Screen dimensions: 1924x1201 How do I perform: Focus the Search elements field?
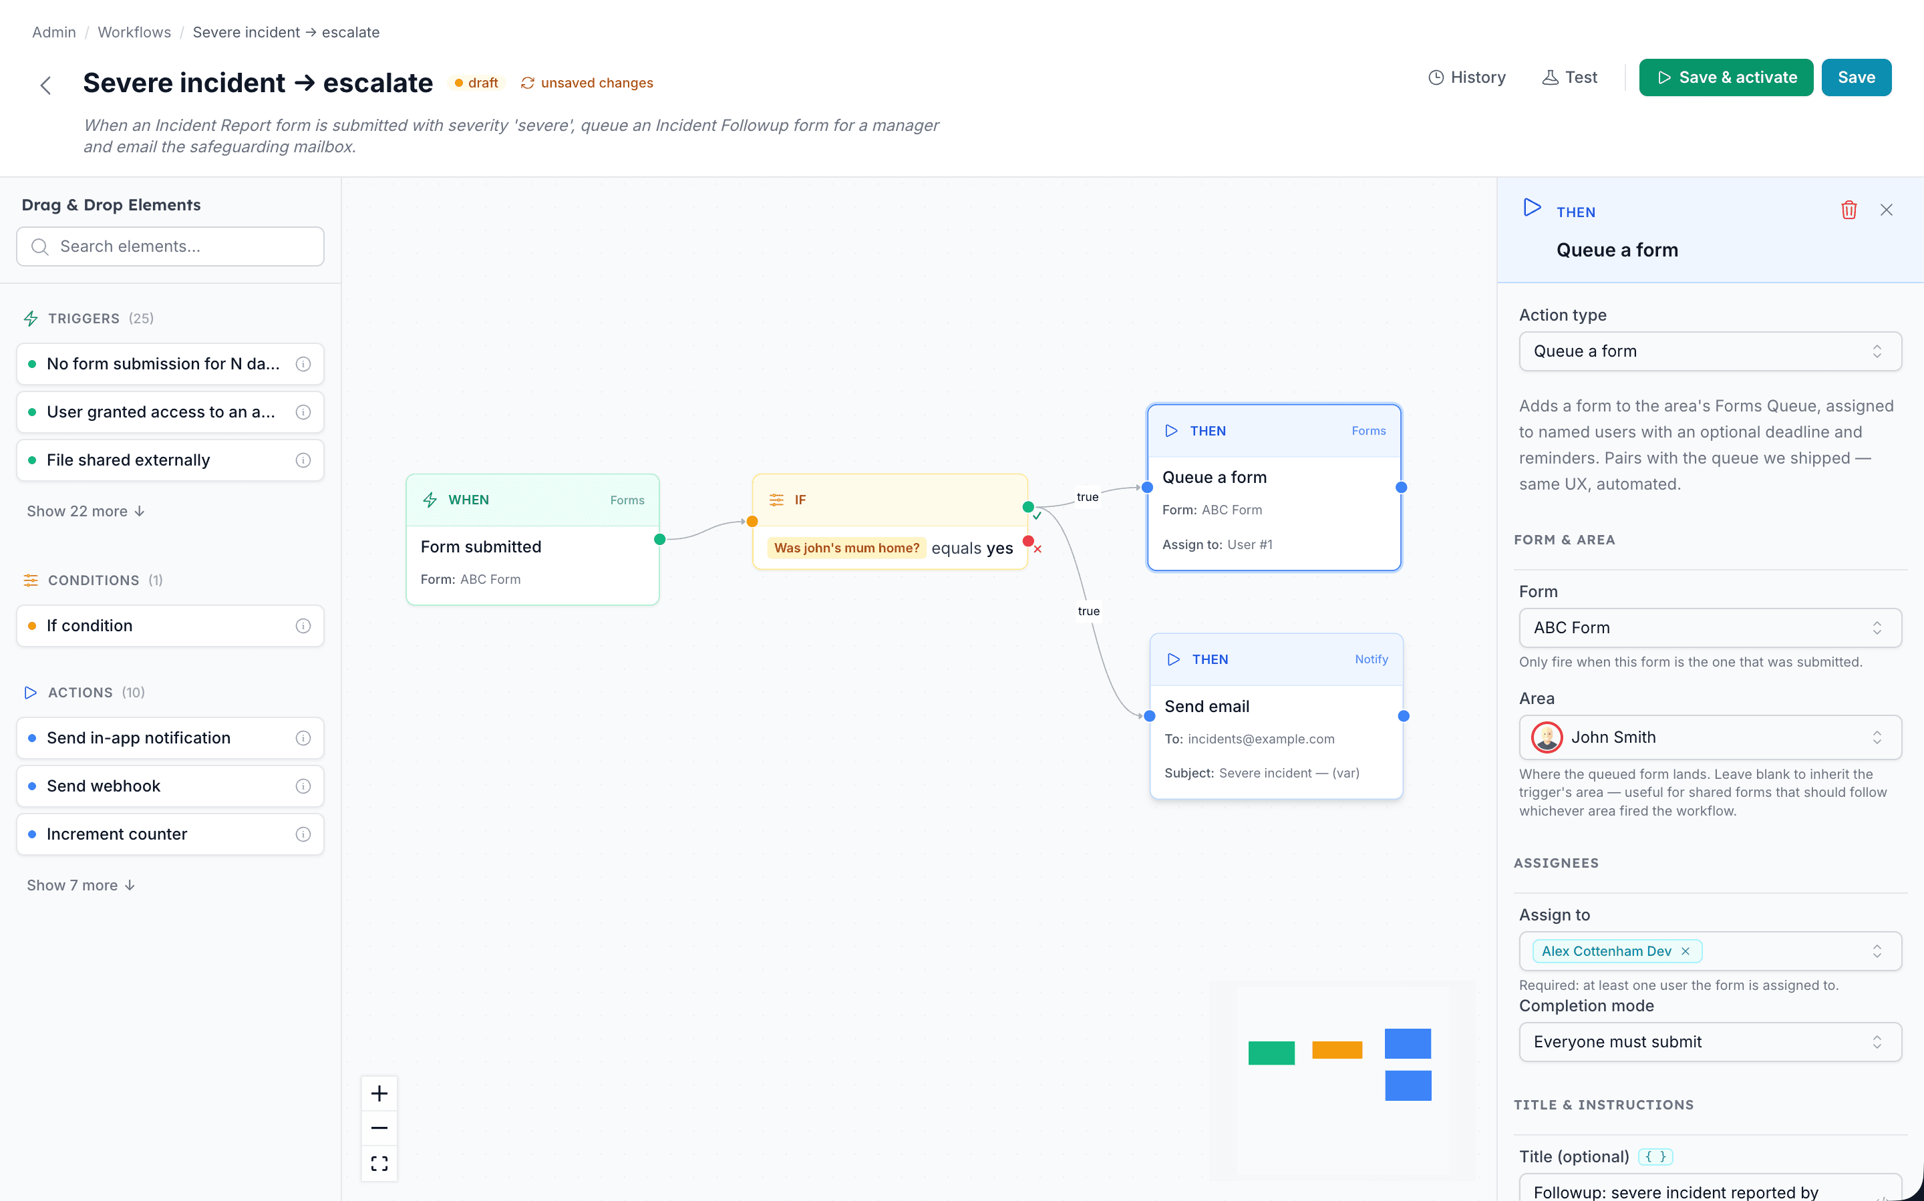click(x=170, y=246)
